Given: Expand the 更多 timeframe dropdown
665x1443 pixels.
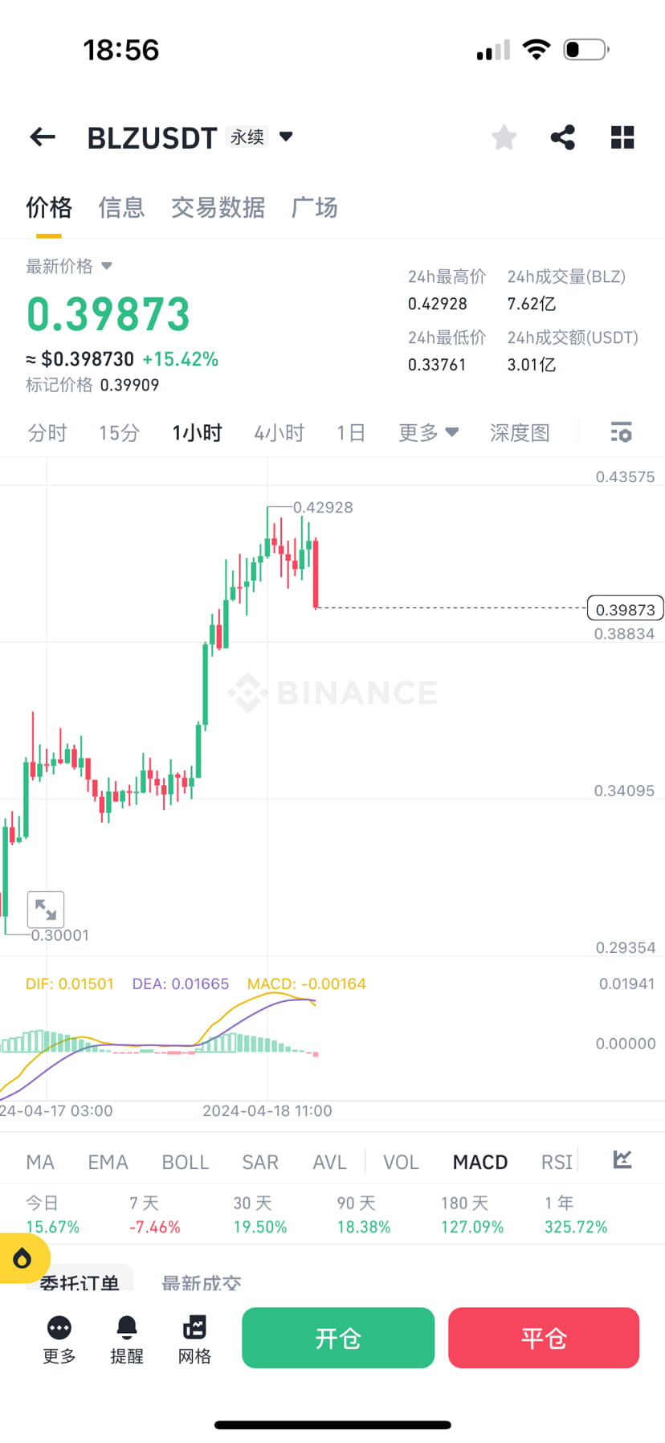Looking at the screenshot, I should [428, 432].
